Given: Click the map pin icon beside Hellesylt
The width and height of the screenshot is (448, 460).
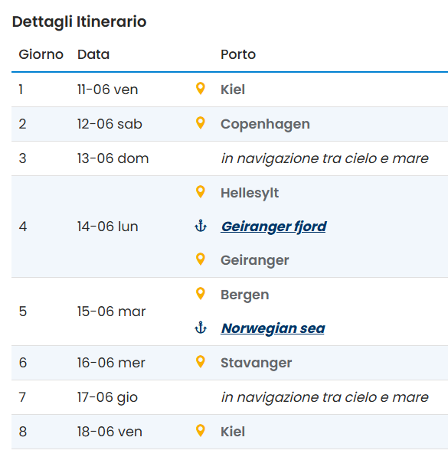Looking at the screenshot, I should pyautogui.click(x=200, y=192).
